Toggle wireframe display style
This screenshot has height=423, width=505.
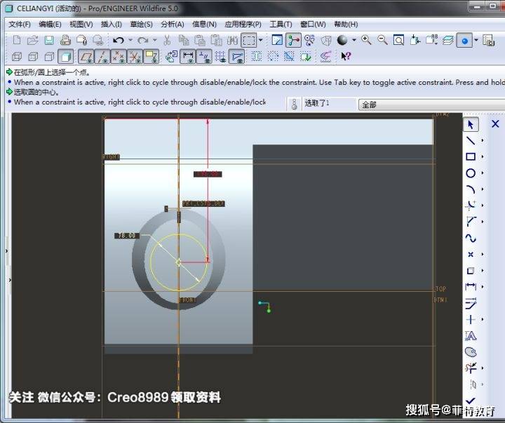point(17,57)
